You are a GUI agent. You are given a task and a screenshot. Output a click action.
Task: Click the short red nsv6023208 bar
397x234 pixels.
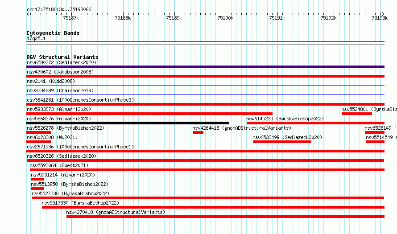pyautogui.click(x=39, y=142)
